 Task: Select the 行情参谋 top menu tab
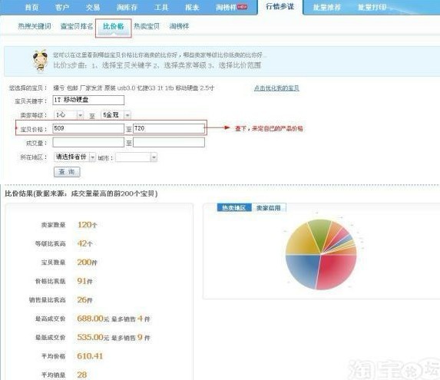point(280,7)
